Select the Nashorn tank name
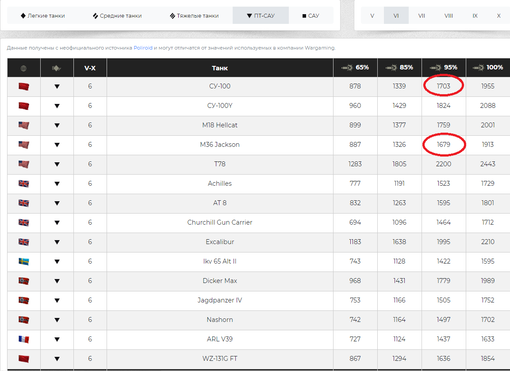 (x=220, y=320)
